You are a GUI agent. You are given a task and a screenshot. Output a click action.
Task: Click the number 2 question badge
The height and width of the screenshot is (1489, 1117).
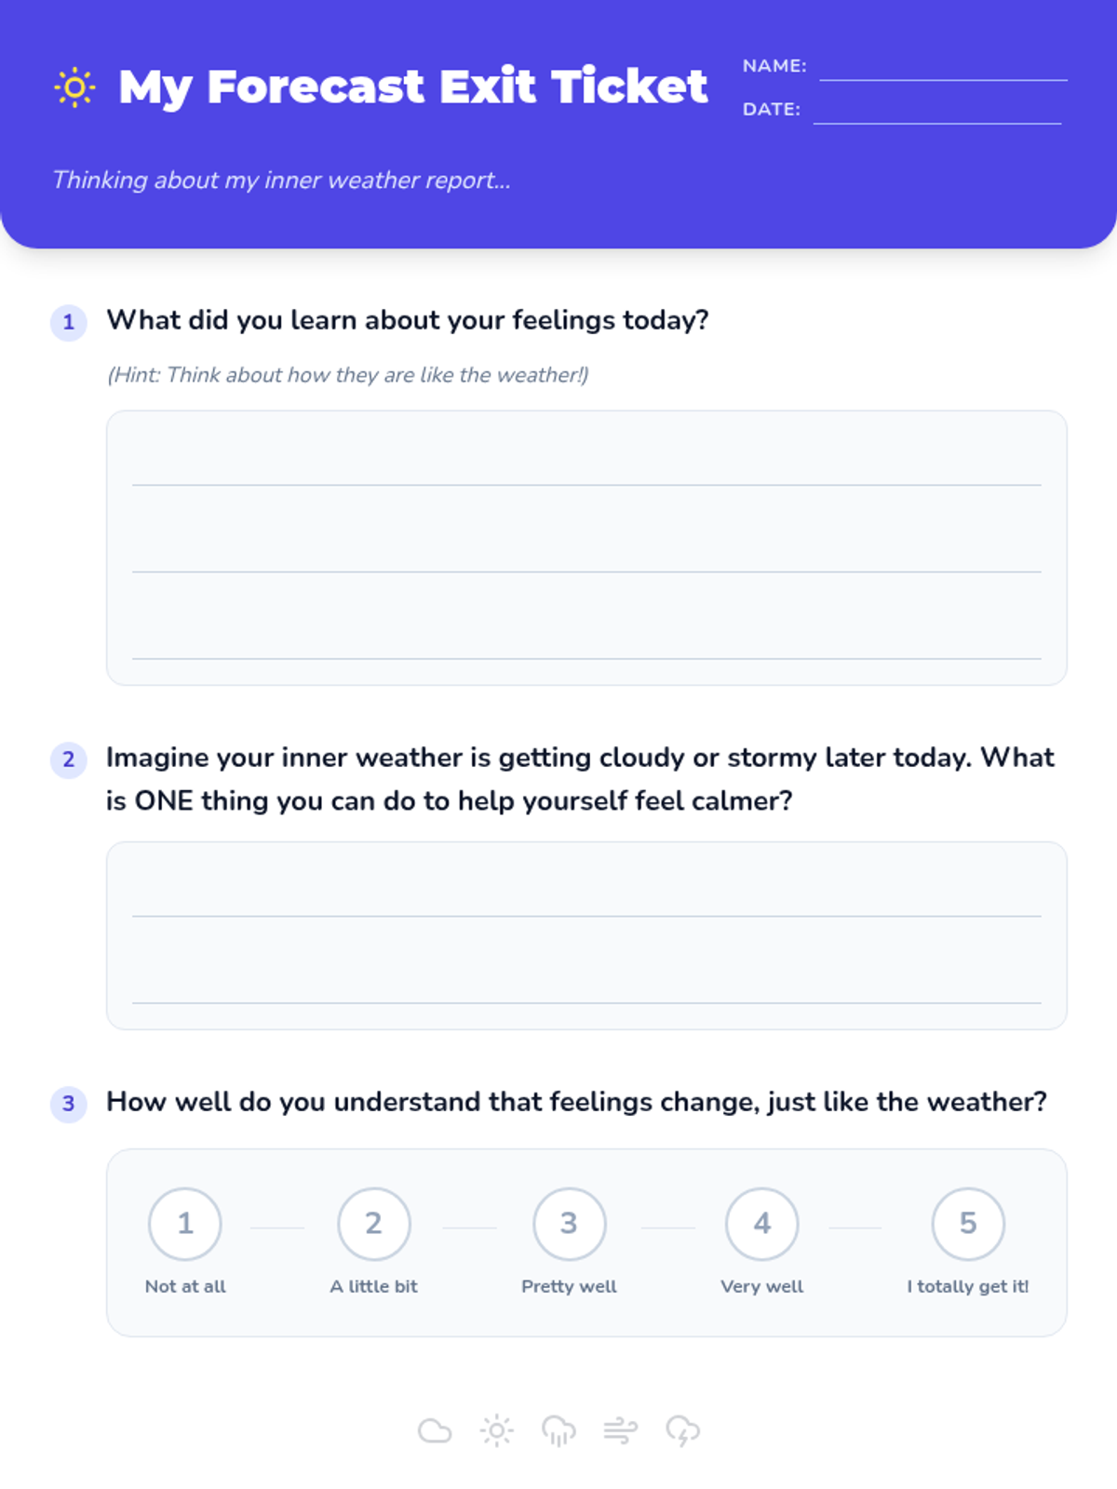68,759
